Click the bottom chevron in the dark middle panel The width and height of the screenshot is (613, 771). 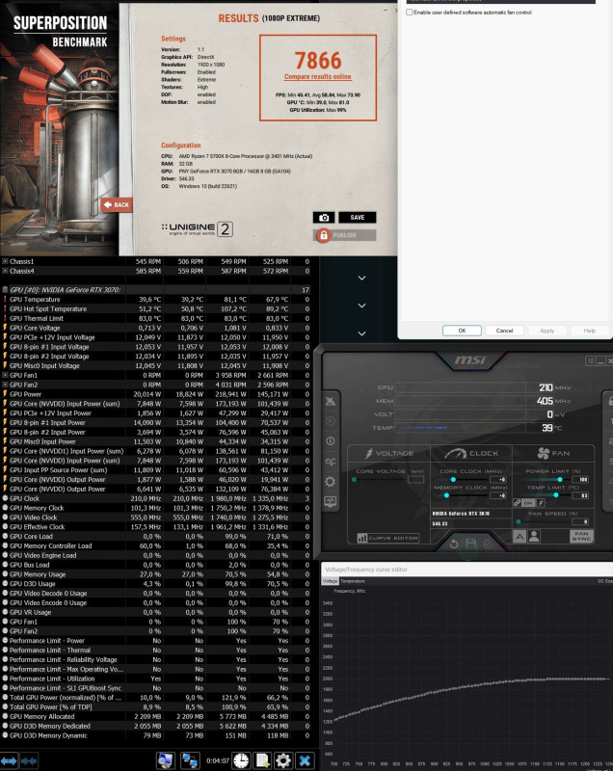[x=361, y=333]
